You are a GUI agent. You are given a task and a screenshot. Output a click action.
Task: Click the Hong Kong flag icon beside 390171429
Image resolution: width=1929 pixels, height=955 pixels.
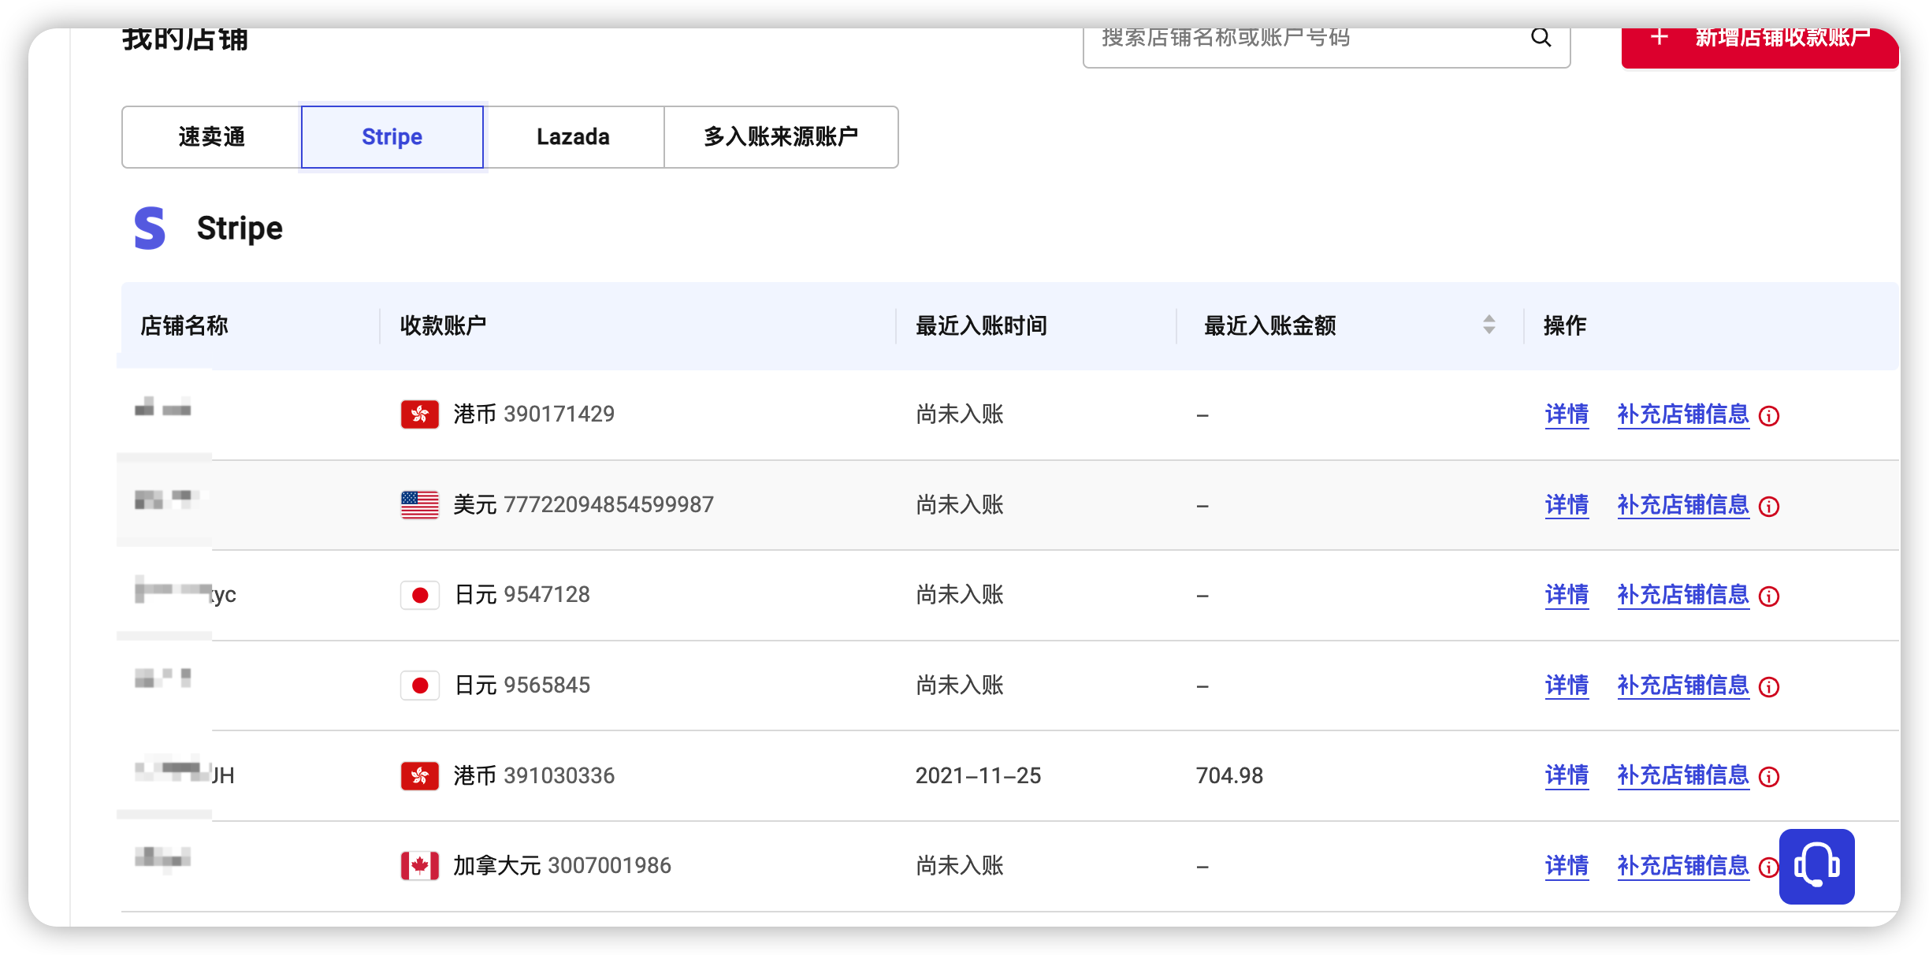pos(418,414)
